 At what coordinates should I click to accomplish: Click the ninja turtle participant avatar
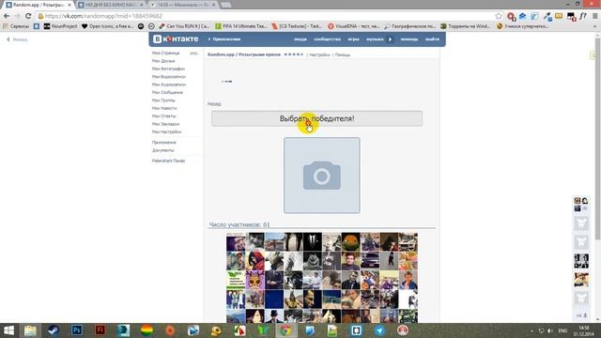pyautogui.click(x=350, y=242)
